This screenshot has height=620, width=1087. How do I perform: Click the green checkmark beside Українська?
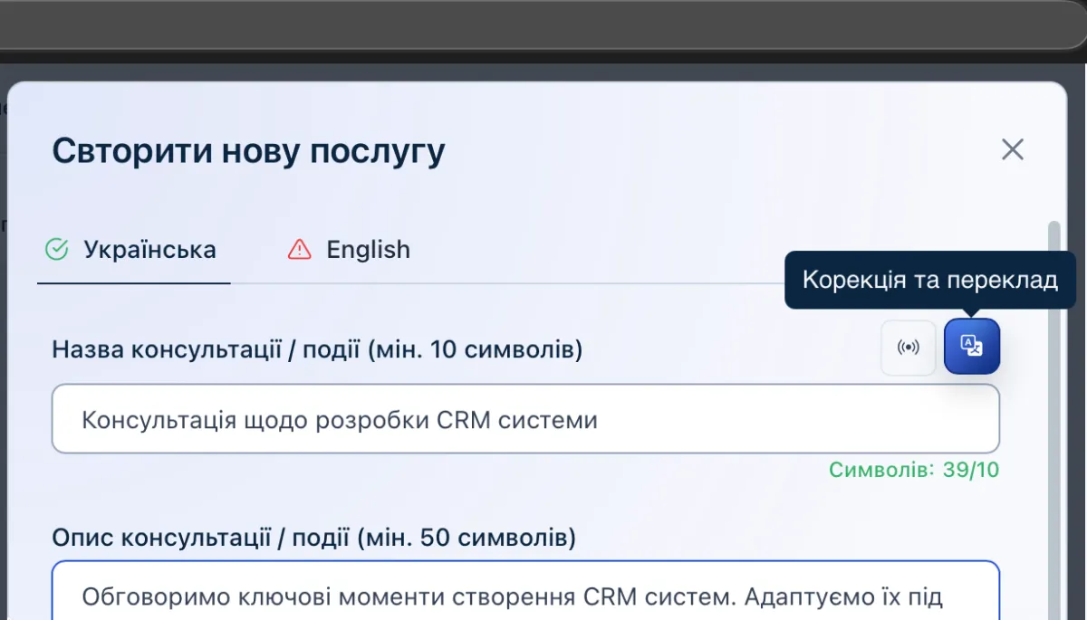pos(57,250)
